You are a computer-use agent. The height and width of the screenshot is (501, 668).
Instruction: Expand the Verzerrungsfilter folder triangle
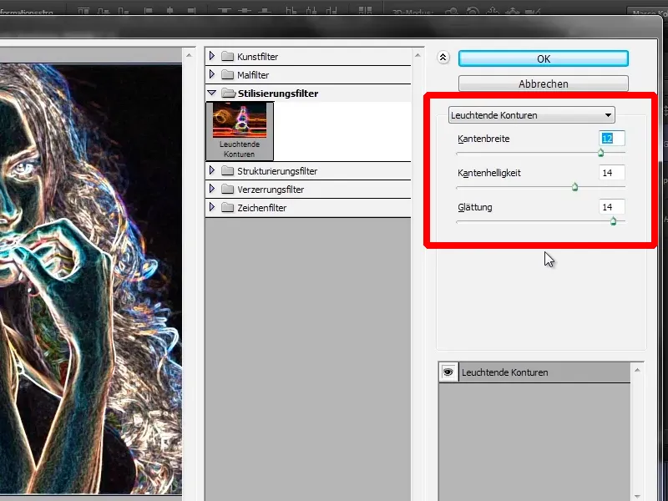coord(212,189)
